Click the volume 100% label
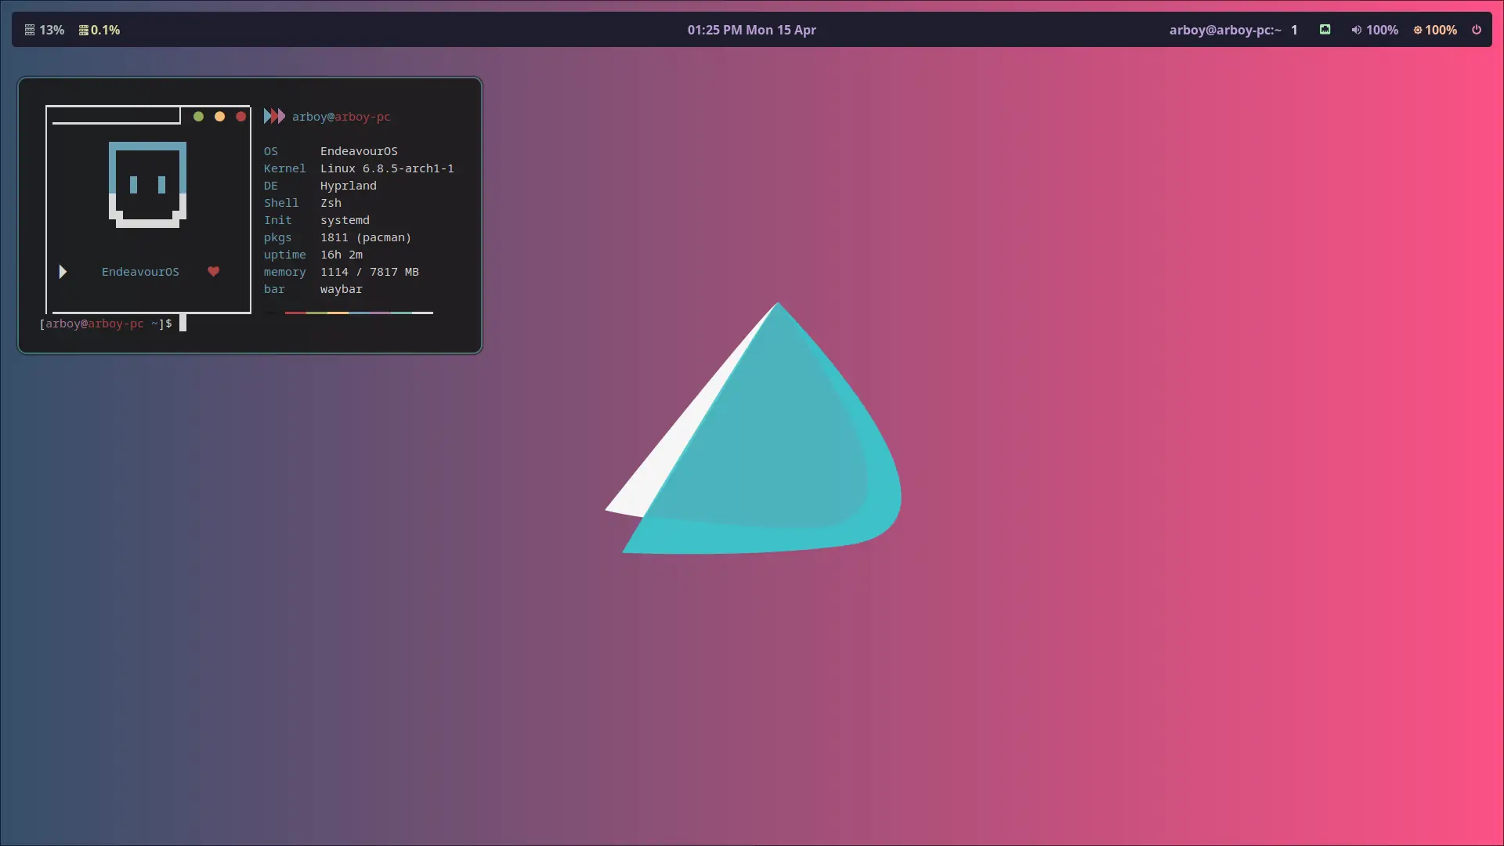1504x846 pixels. click(1382, 30)
